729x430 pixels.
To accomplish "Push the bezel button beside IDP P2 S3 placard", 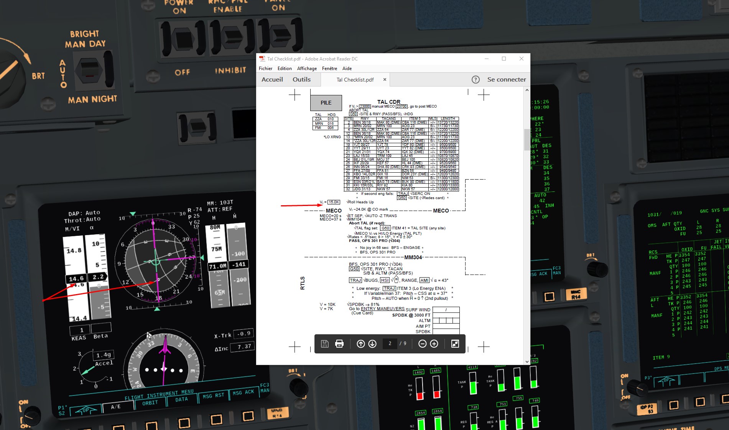I will click(x=674, y=404).
